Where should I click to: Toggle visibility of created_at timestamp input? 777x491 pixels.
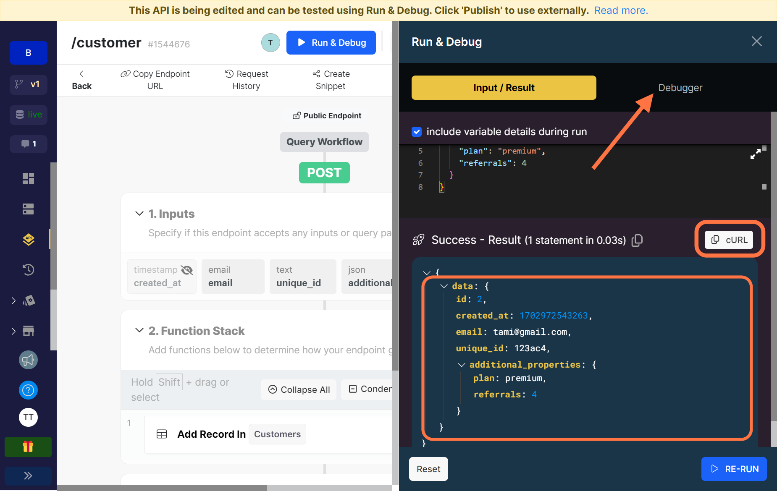[187, 270]
